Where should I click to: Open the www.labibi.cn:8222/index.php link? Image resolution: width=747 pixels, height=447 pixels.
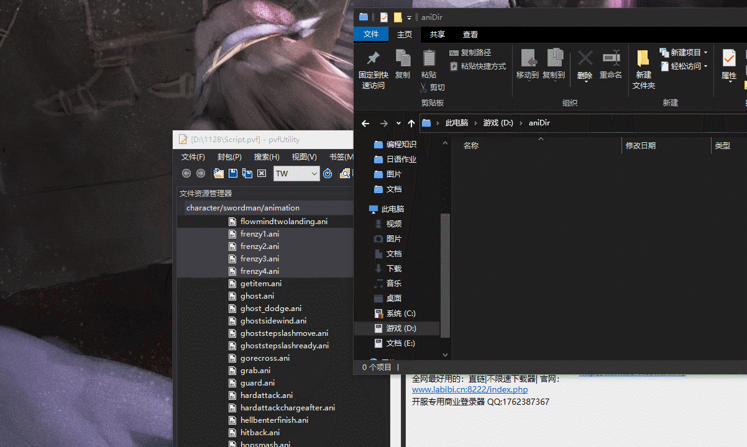[x=470, y=390]
